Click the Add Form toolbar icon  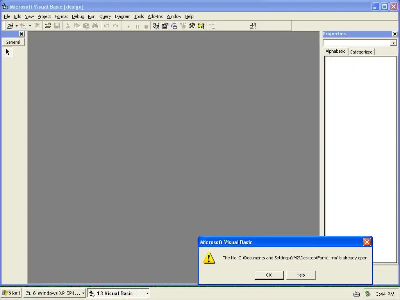click(x=23, y=26)
